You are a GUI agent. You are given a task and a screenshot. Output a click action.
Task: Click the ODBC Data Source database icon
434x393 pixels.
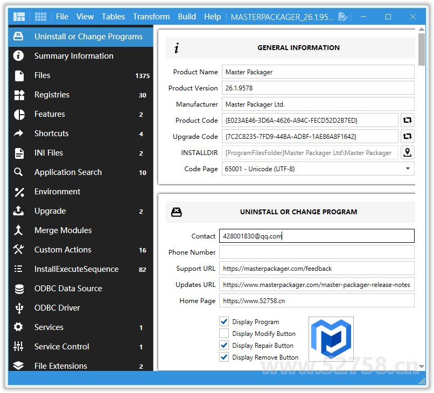click(19, 289)
